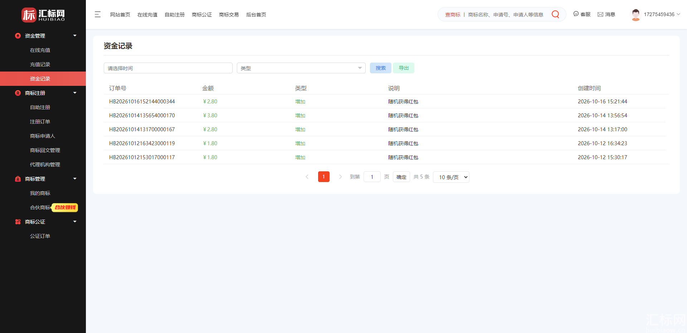Click the 导出 export button
This screenshot has width=687, height=333.
coord(404,68)
